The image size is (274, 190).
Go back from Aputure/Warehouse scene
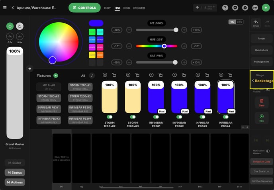click(13, 8)
